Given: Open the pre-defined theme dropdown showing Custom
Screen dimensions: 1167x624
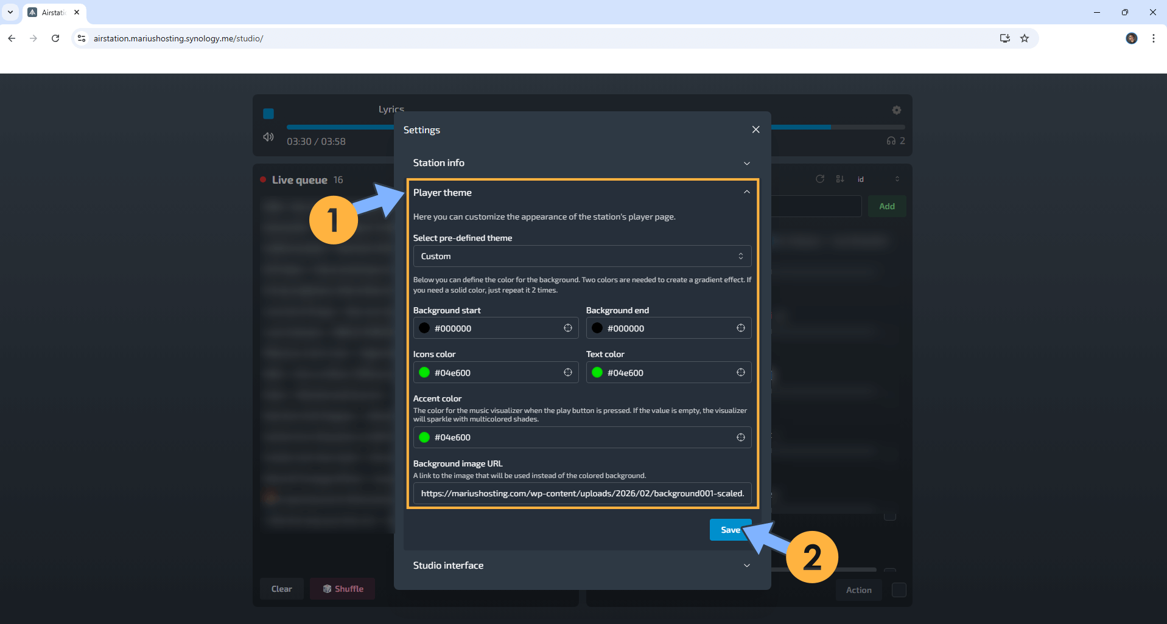Looking at the screenshot, I should click(581, 256).
